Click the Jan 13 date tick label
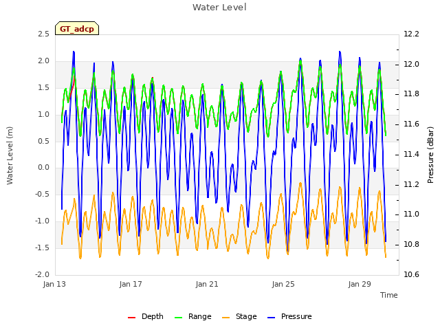 (54, 284)
